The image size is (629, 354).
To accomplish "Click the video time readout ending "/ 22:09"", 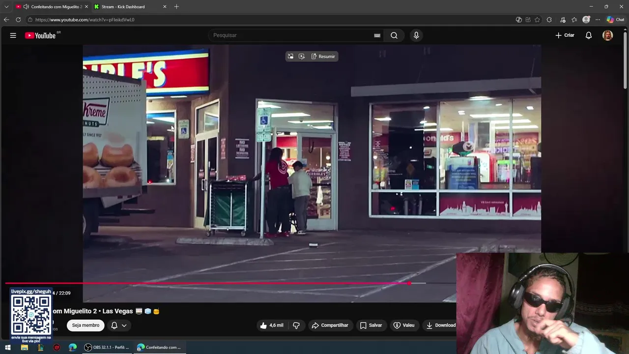I will pyautogui.click(x=61, y=293).
